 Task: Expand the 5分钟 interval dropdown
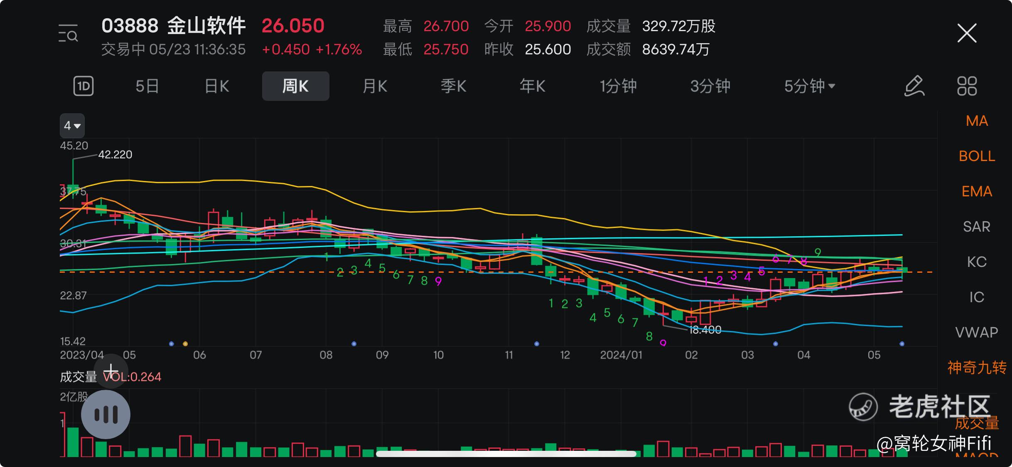point(809,86)
